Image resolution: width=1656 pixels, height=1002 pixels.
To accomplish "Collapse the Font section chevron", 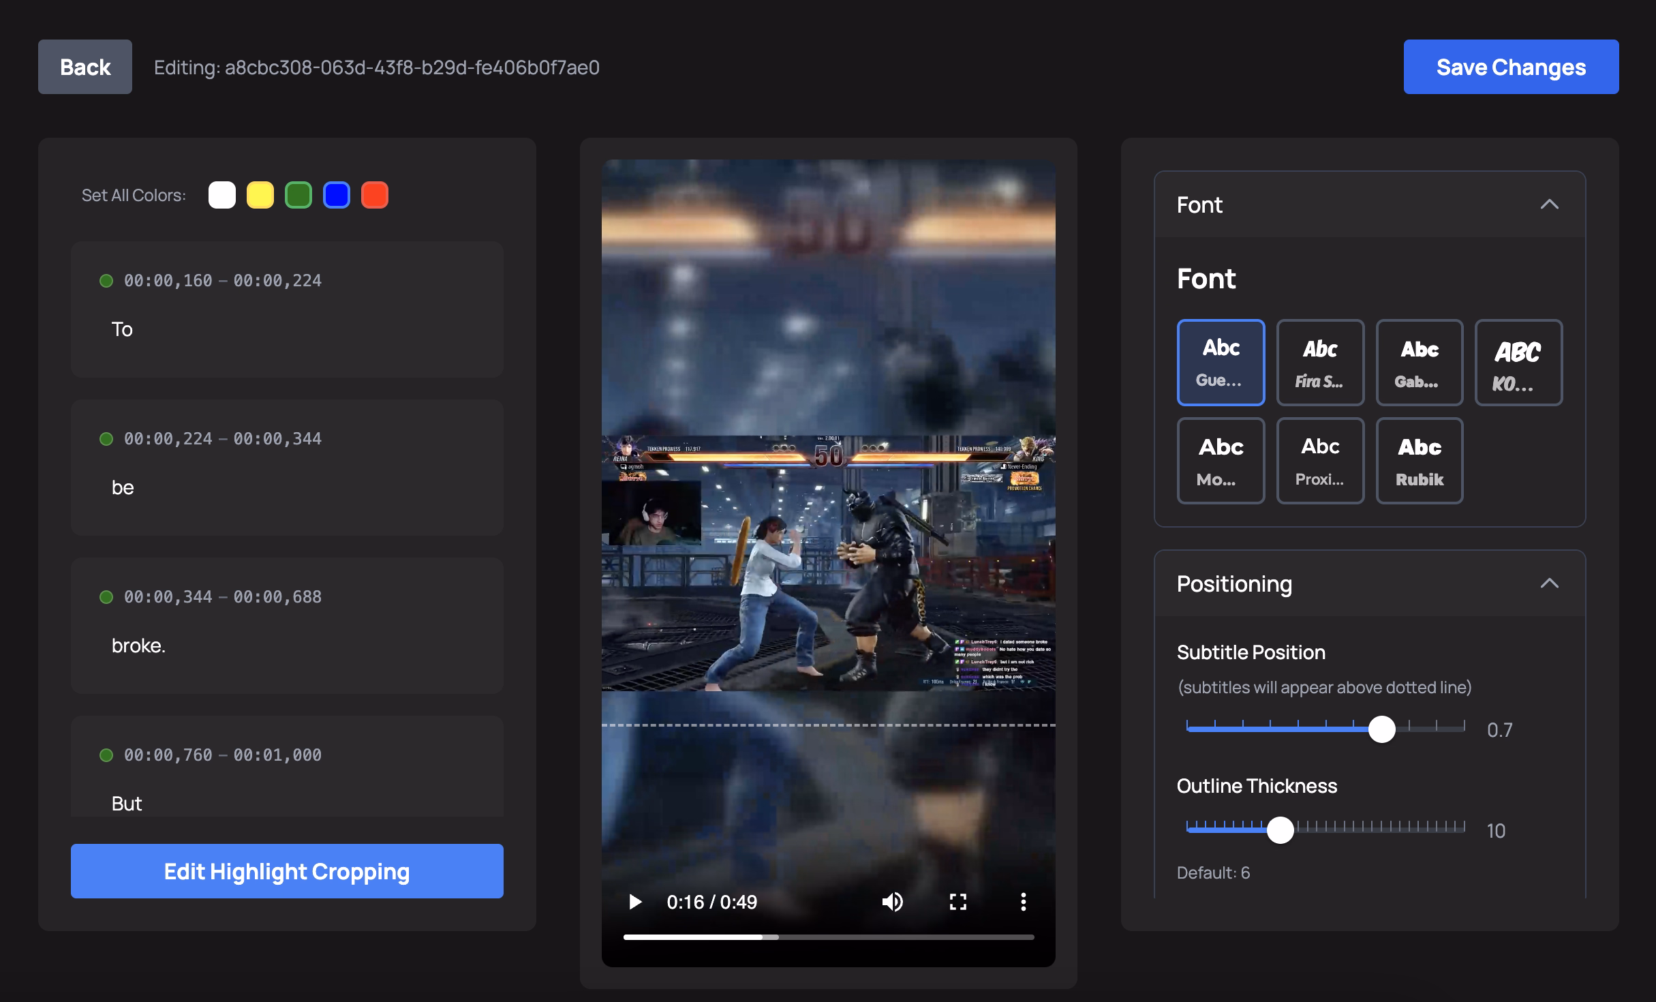I will tap(1550, 204).
